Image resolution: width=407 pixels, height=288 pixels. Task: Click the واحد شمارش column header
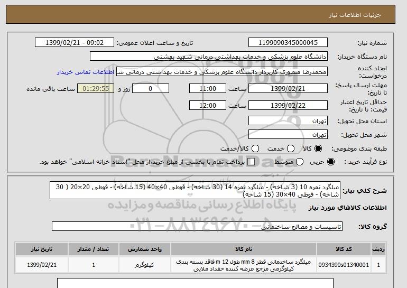coord(145,249)
